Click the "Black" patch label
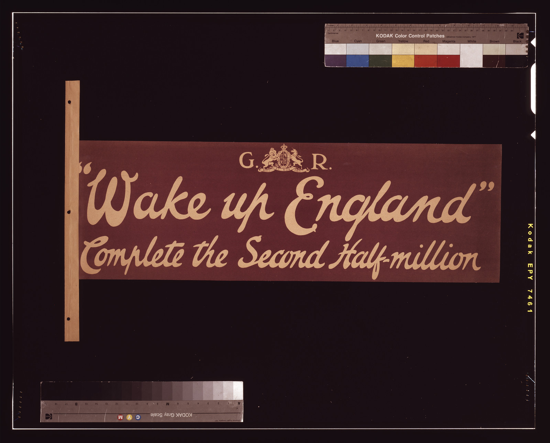 (517, 41)
